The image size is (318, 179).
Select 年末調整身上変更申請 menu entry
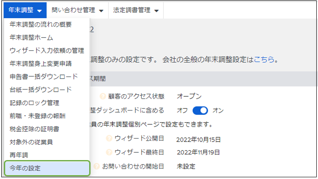pos(41,63)
